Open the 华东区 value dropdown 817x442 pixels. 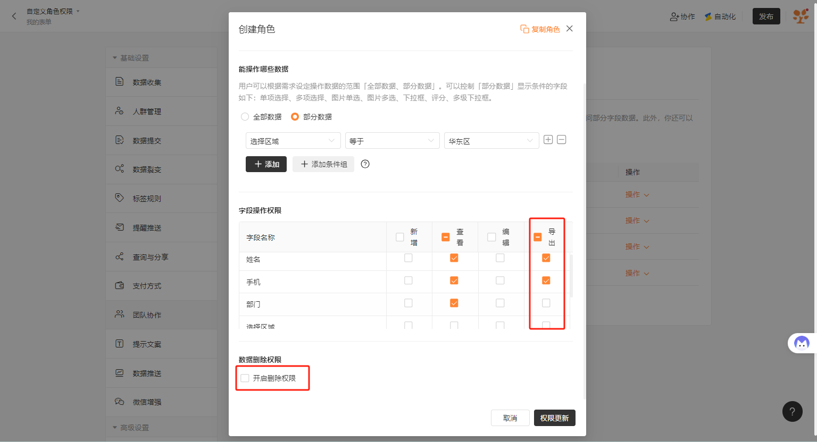pyautogui.click(x=491, y=141)
